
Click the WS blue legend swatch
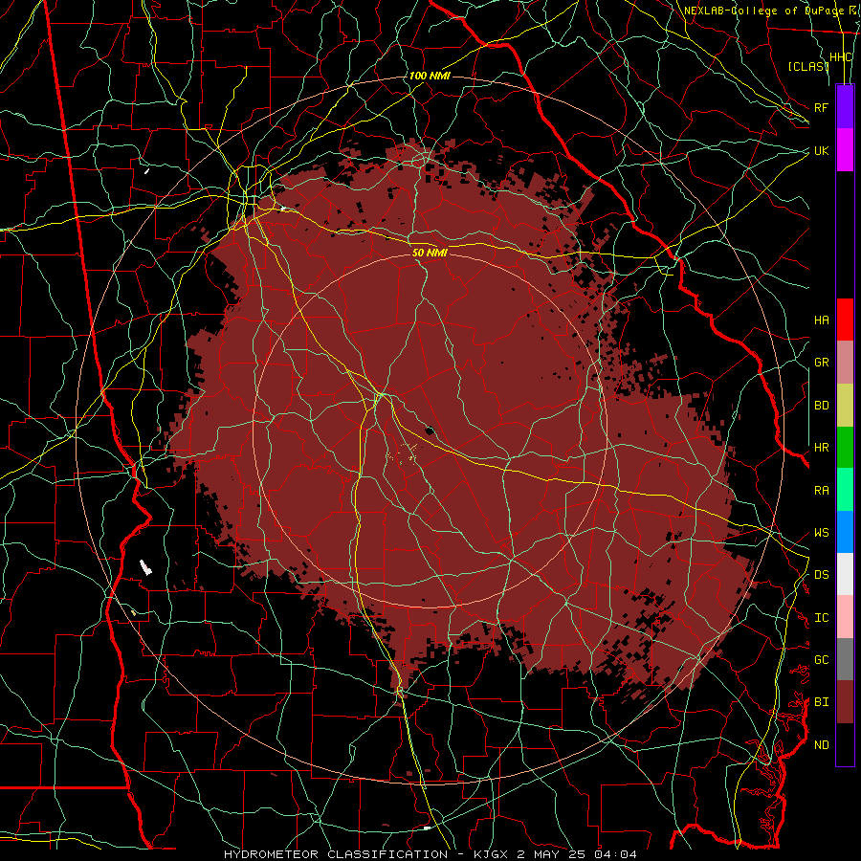(x=845, y=532)
